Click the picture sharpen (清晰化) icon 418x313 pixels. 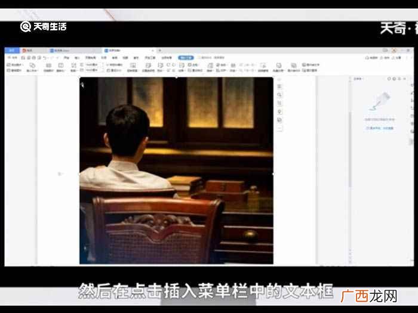click(x=61, y=66)
